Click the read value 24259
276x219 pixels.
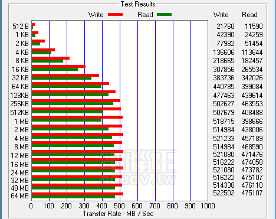[x=254, y=35]
